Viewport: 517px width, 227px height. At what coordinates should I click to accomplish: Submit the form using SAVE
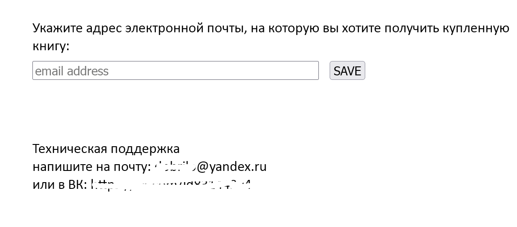(x=347, y=70)
